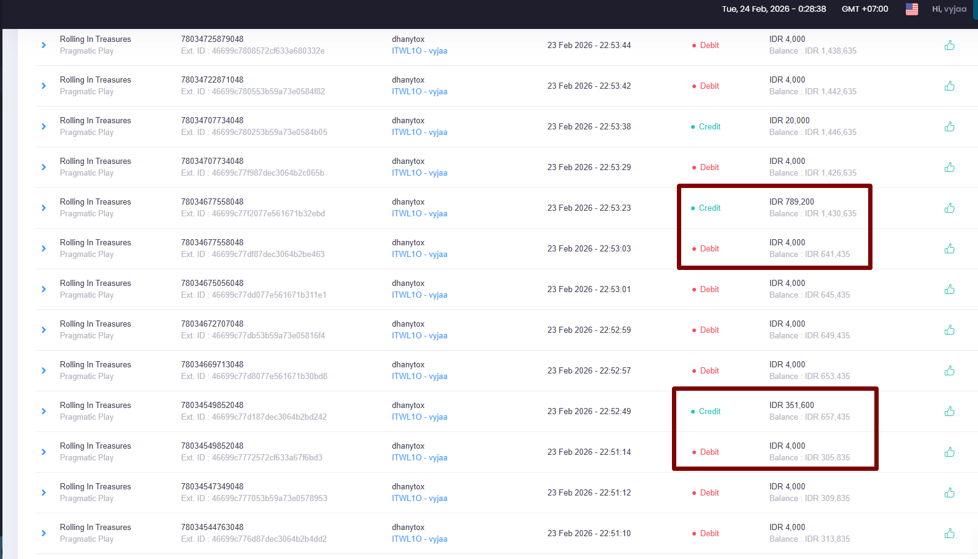Click Credit status at 22:53:23
The image size is (978, 559).
(706, 208)
